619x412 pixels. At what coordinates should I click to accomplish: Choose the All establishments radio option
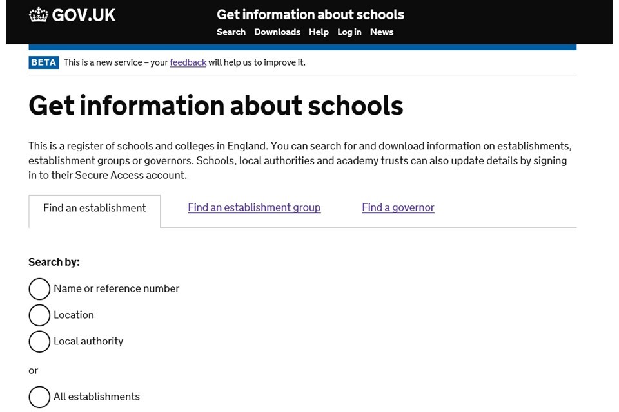39,397
